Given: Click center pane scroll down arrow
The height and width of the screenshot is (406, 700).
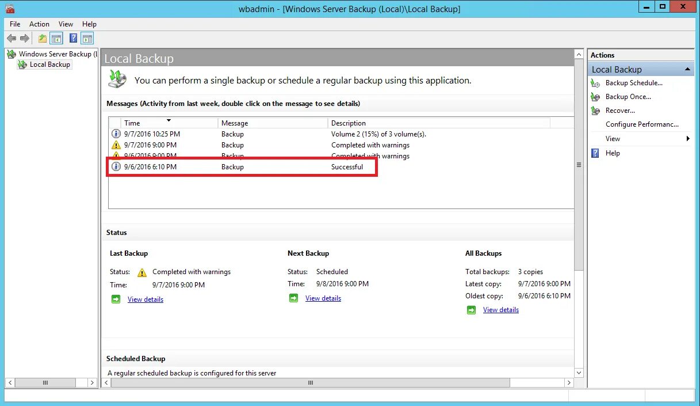Looking at the screenshot, I should 579,373.
